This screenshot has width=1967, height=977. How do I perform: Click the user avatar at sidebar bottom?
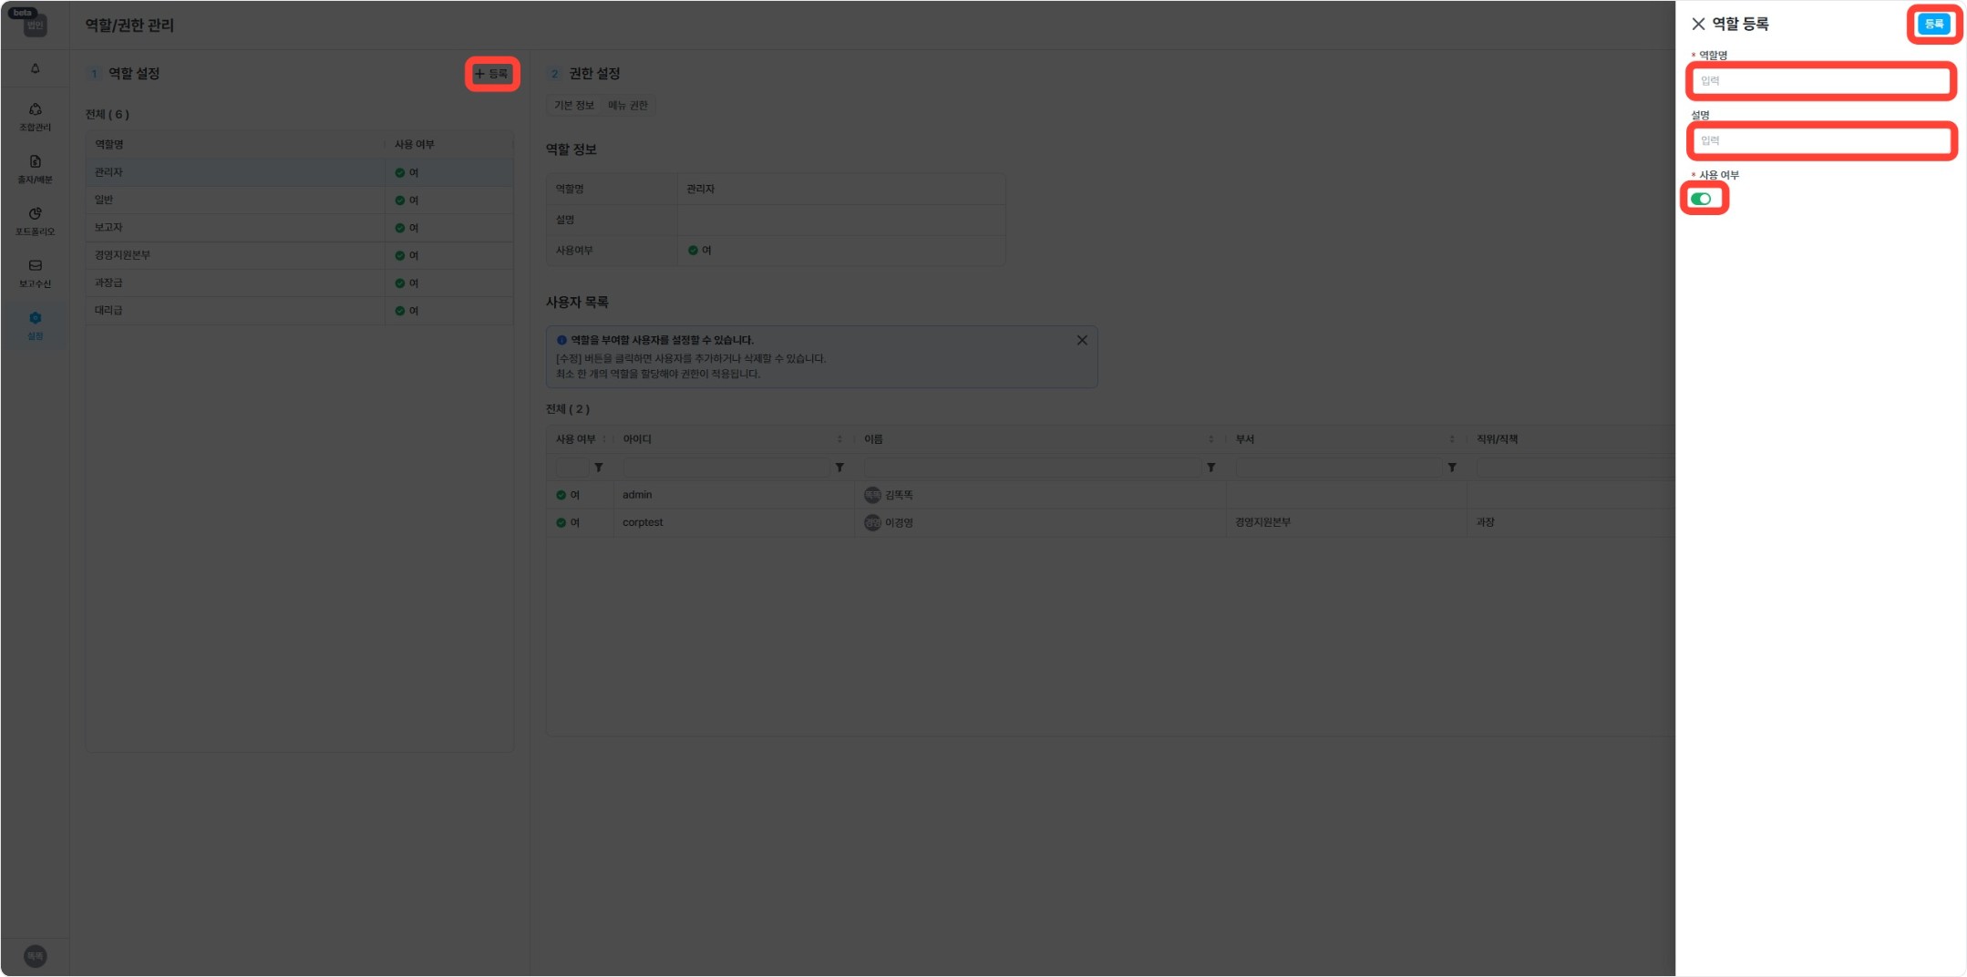(35, 955)
